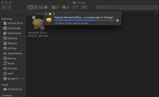Go back with the left arrow button
159x97 pixels.
[4, 7]
